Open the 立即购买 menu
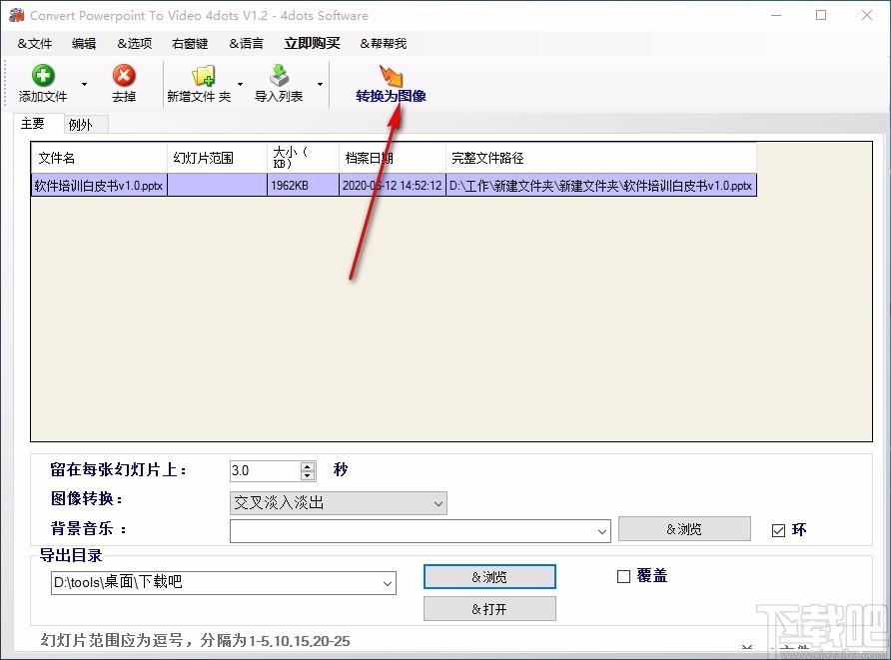 coord(312,44)
